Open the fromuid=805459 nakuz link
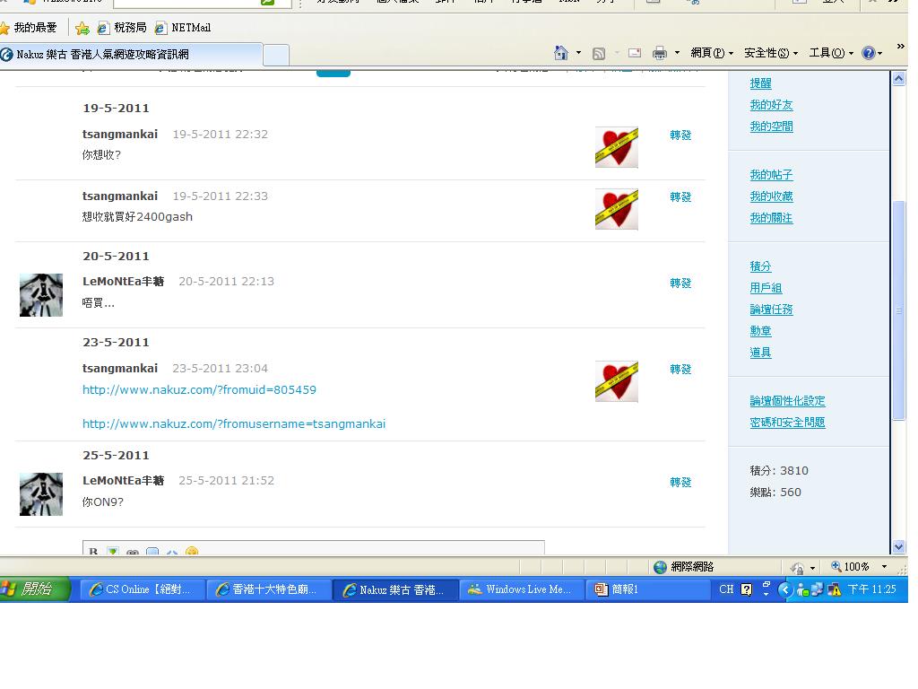The image size is (918, 689). tap(199, 390)
